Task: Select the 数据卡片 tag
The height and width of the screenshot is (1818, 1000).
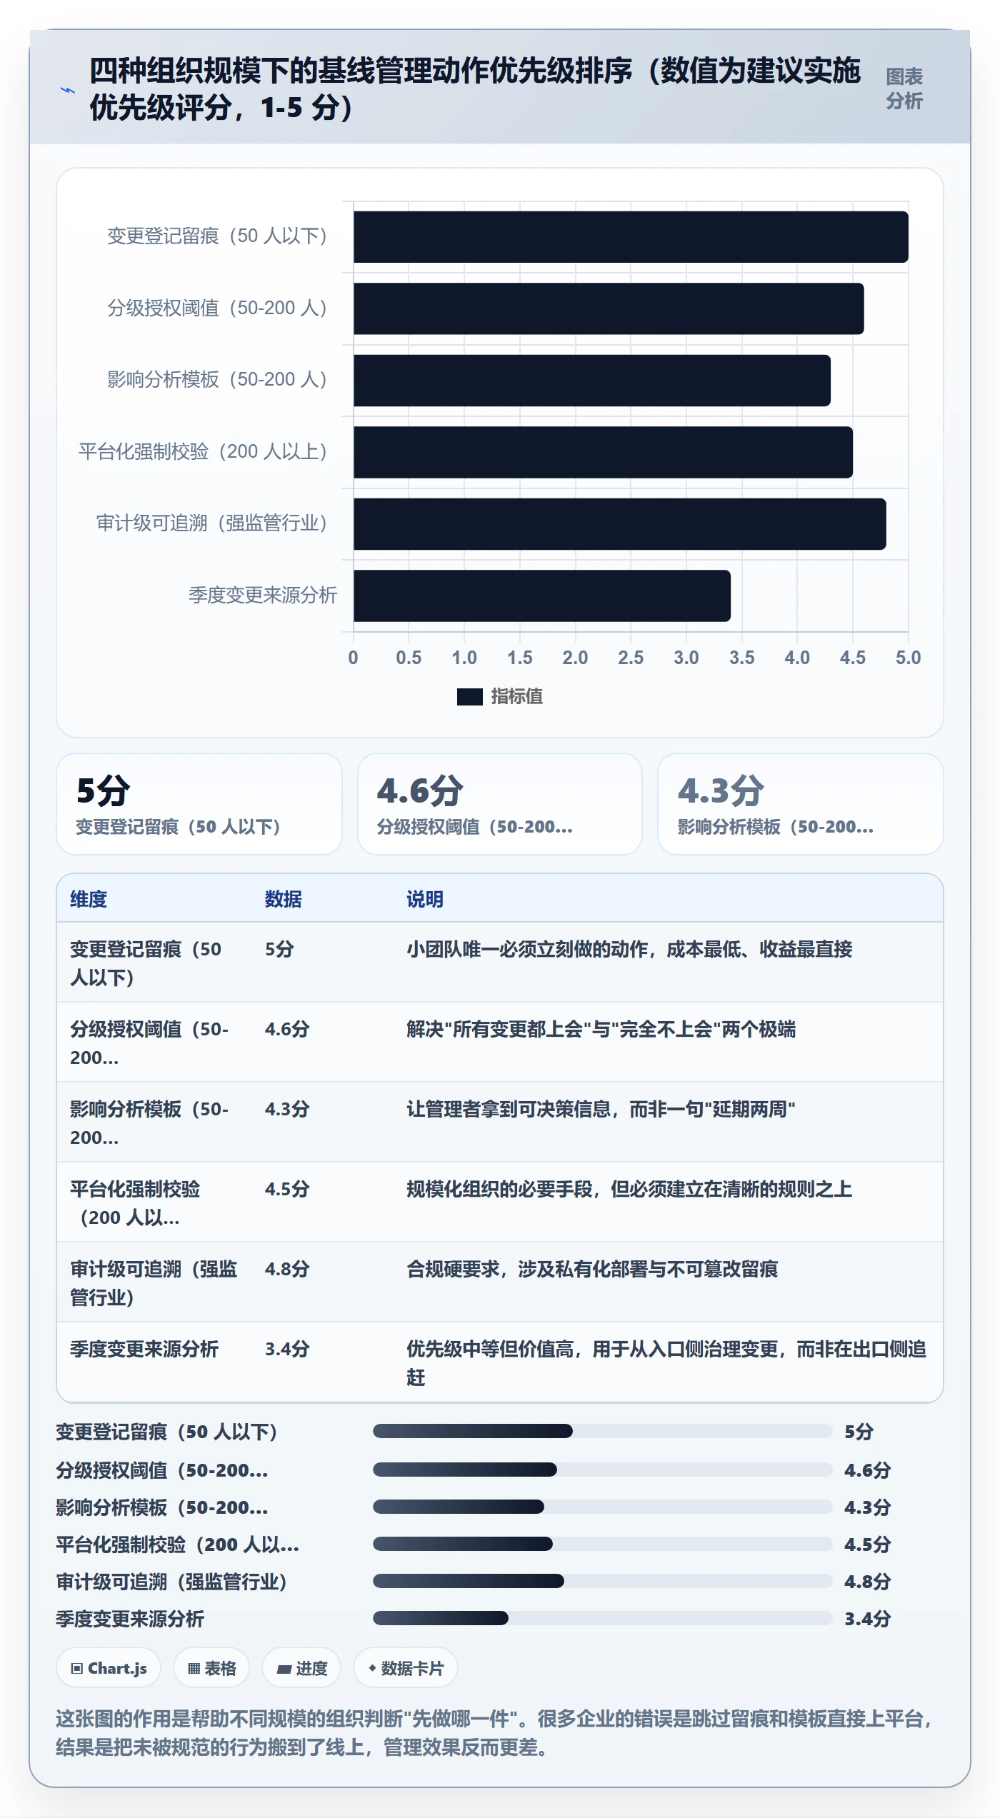Action: click(406, 1668)
